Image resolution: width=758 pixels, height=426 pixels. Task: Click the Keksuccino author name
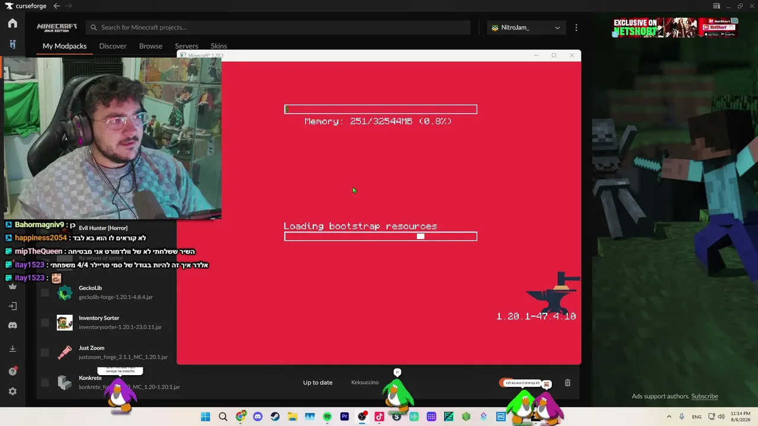365,382
